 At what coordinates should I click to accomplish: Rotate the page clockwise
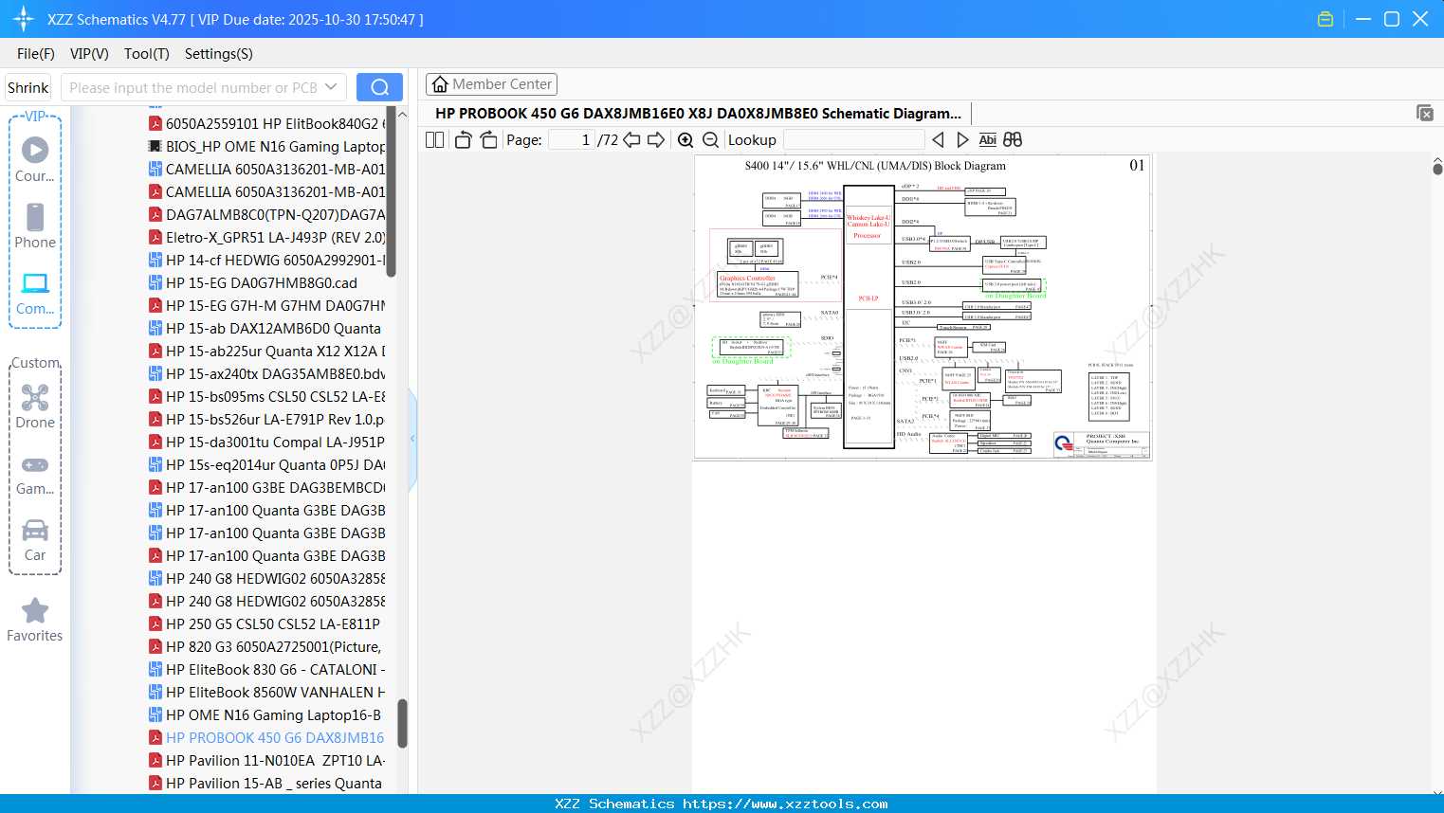pyautogui.click(x=488, y=139)
